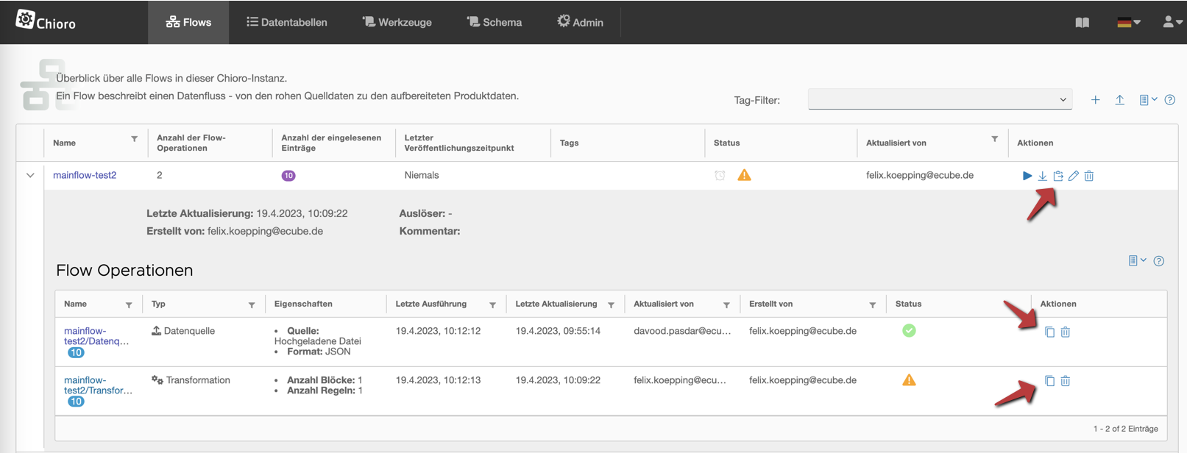1187x453 pixels.
Task: Open the Admin menu
Action: tap(580, 23)
